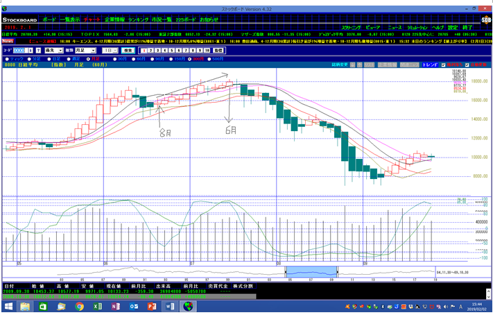493x315 pixels.
Task: Open Outlook from the taskbar
Action: pyautogui.click(x=134, y=307)
